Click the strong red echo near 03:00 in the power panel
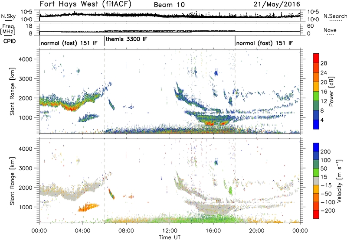 pos(72,108)
